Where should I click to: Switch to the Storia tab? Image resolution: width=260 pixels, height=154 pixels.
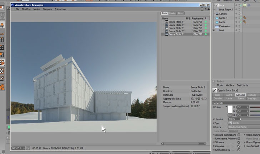(164, 13)
